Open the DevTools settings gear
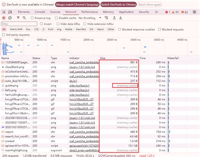The image size is (200, 157). click(x=195, y=12)
